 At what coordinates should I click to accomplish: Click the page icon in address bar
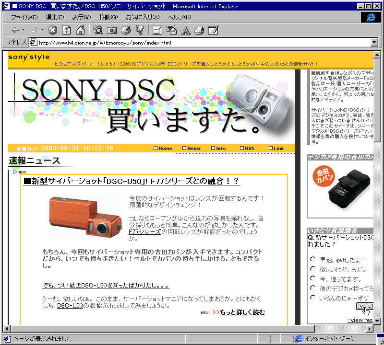33,42
